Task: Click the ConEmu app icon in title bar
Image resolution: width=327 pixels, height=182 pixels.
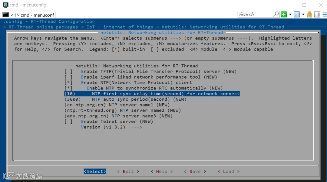Action: (x=5, y=5)
